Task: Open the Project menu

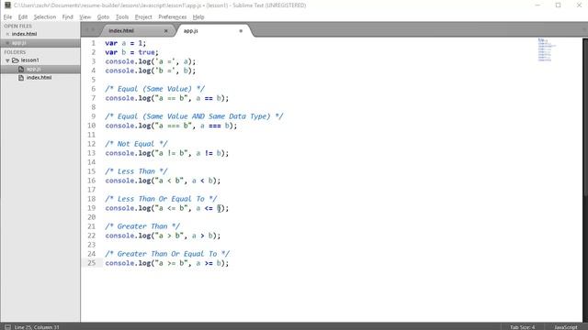Action: tap(143, 17)
